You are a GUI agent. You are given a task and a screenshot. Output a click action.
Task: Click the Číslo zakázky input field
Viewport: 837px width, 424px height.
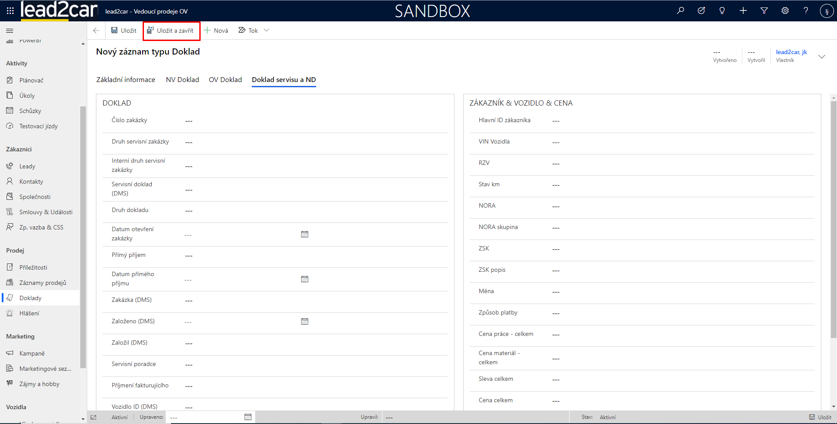[314, 121]
